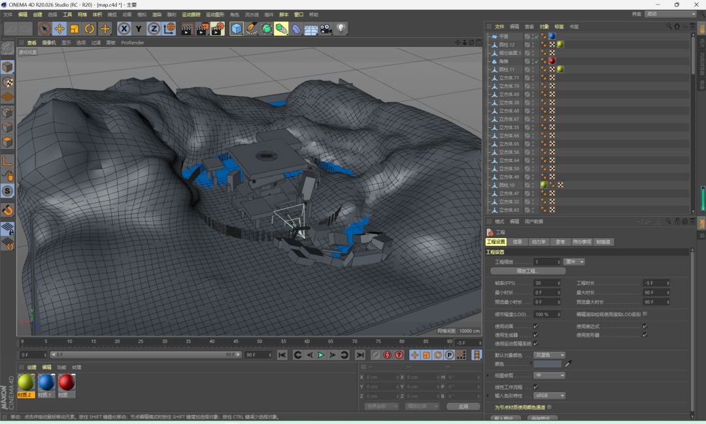Screen dimensions: 706x424
Task: Toggle Z axis lock
Action: coord(154,29)
